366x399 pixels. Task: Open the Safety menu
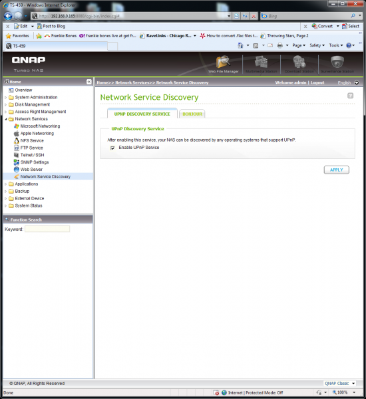pos(317,45)
